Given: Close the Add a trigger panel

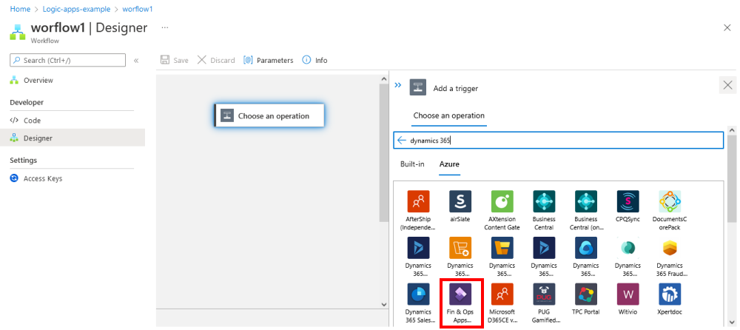Looking at the screenshot, I should [727, 85].
